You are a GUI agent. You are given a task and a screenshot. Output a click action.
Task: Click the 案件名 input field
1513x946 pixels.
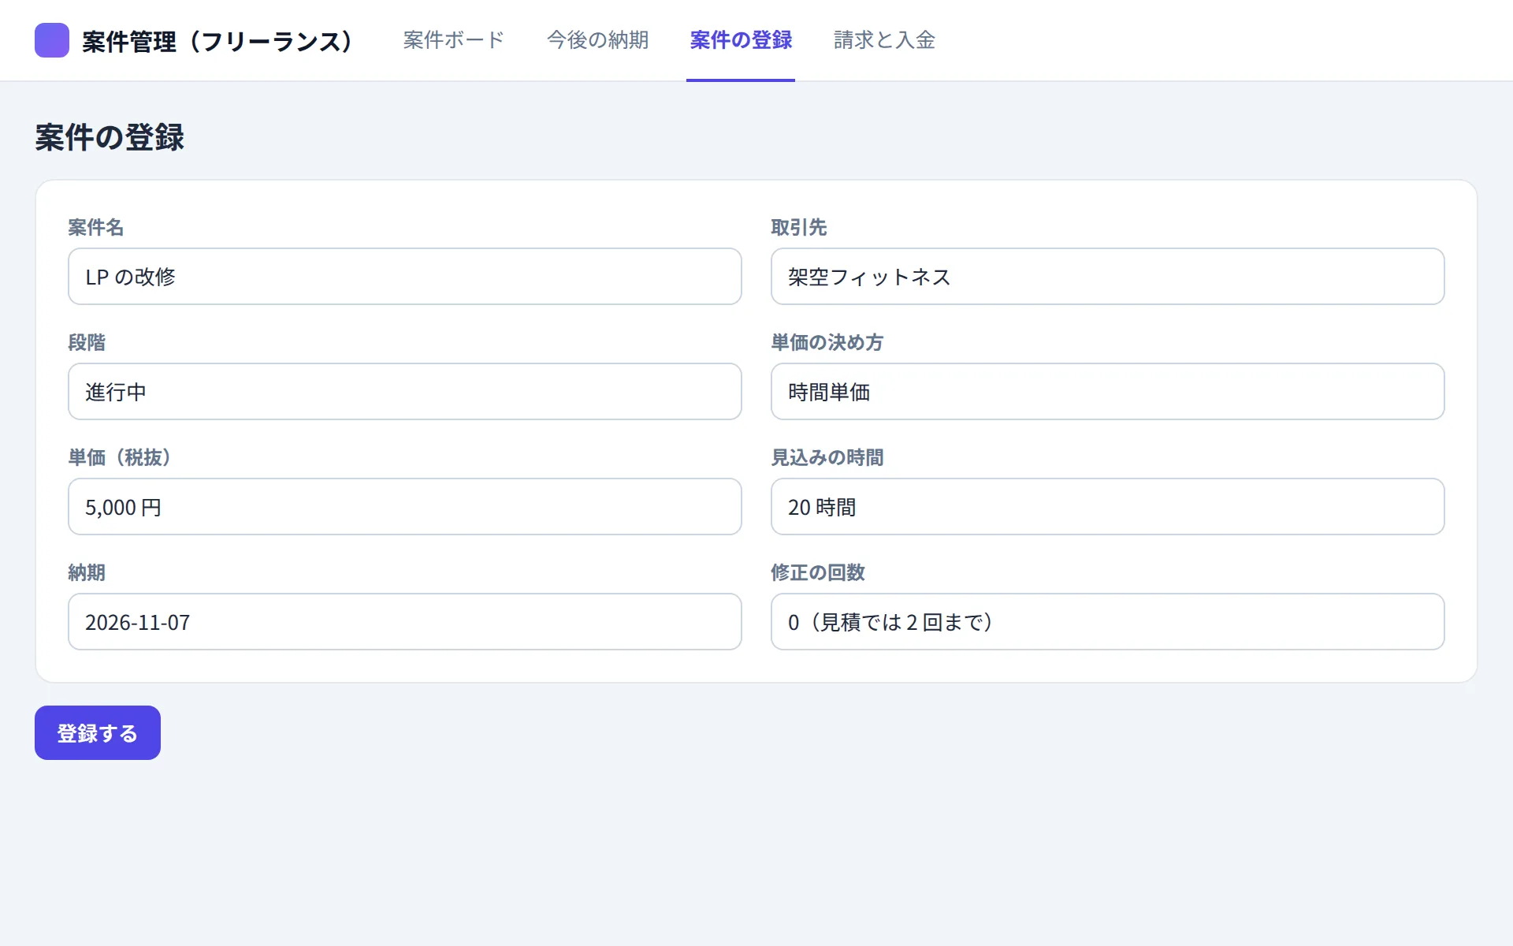[405, 277]
